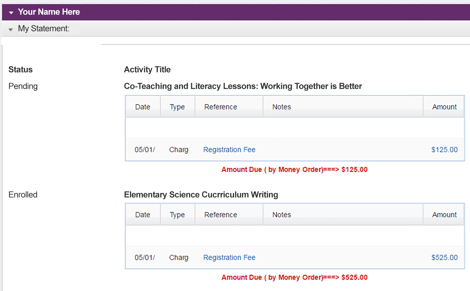Sort second table by Notes column header

(x=343, y=215)
